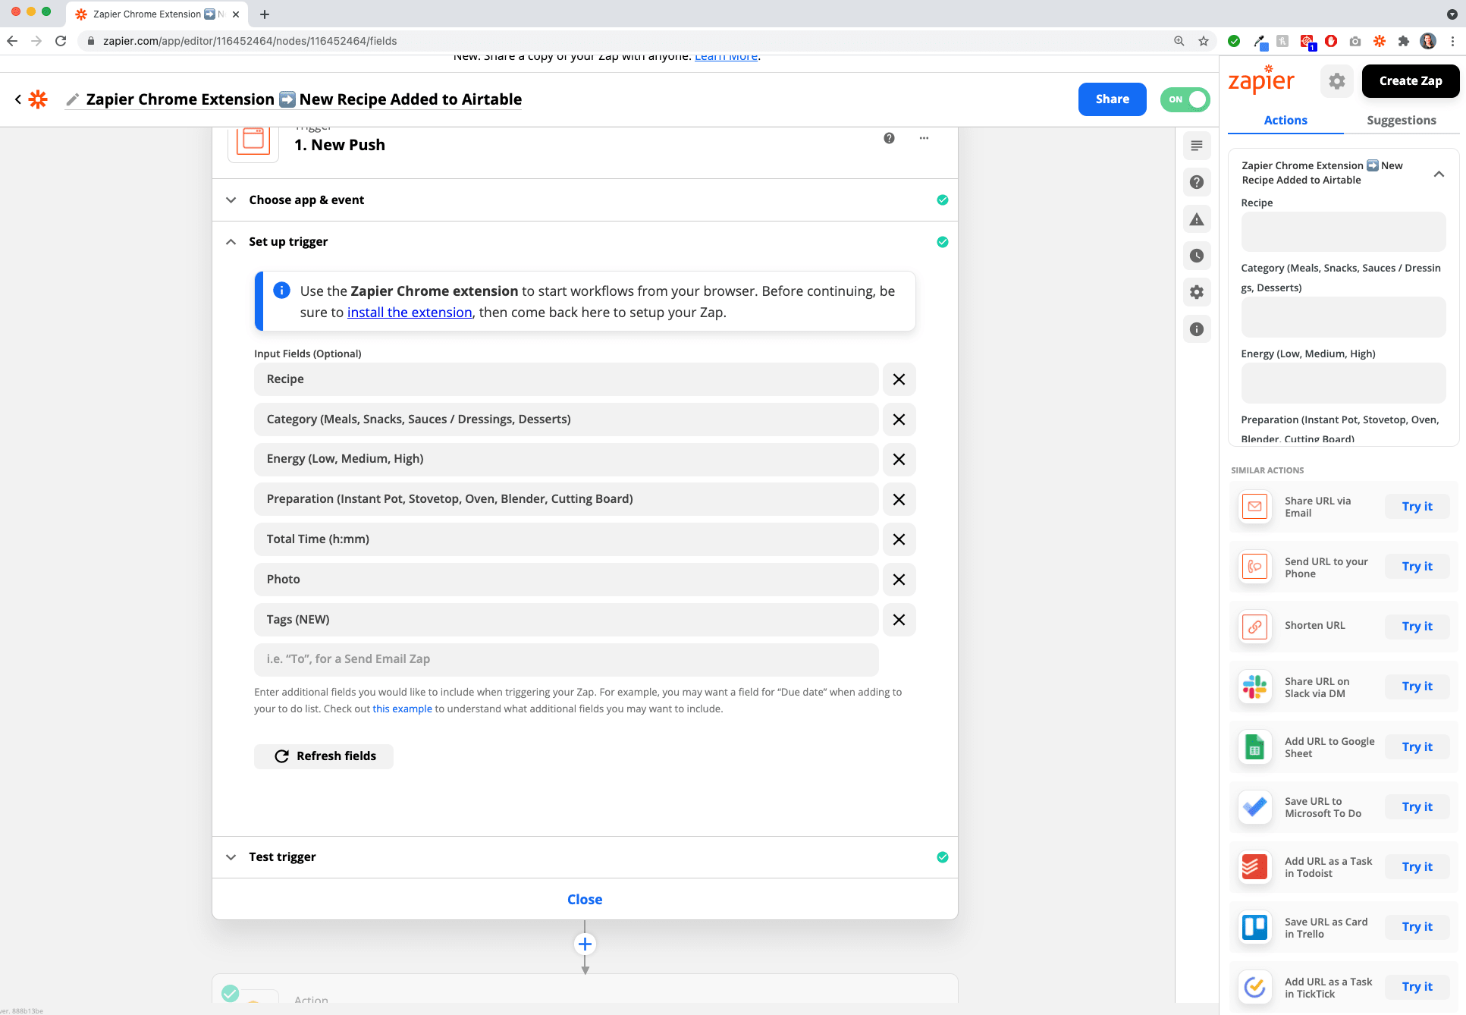The image size is (1466, 1015).
Task: Try the Send URL to your Phone action
Action: tap(1417, 567)
